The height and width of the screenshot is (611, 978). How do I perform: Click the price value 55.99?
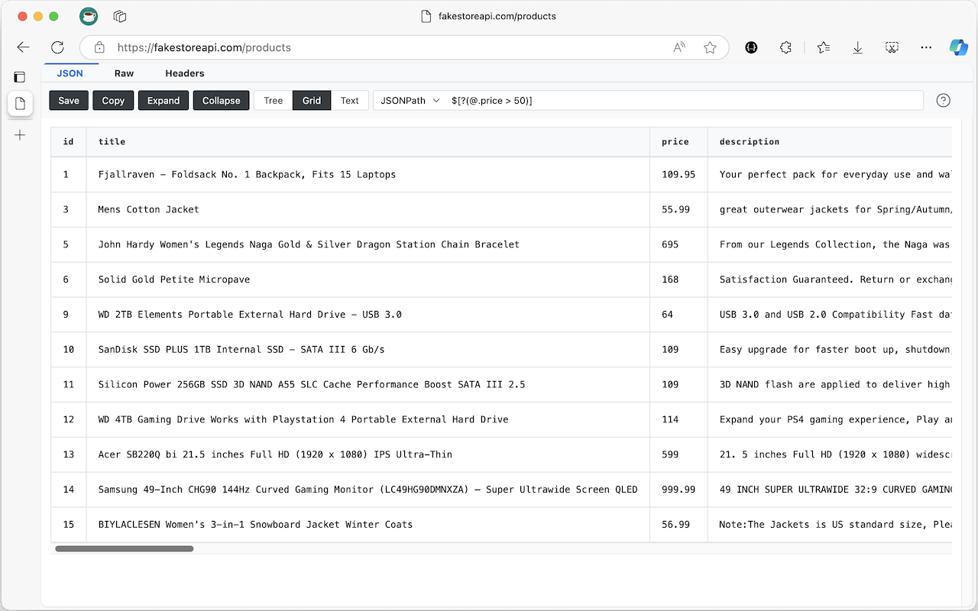click(x=675, y=209)
